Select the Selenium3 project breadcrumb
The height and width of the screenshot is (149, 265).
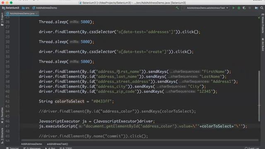click(10, 8)
